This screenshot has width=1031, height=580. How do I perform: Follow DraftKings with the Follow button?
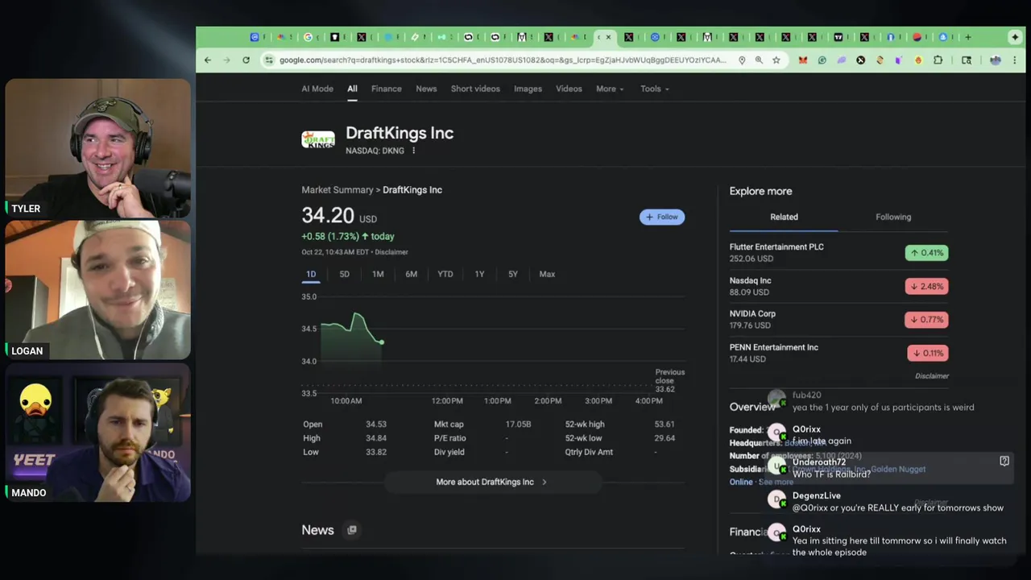(662, 217)
